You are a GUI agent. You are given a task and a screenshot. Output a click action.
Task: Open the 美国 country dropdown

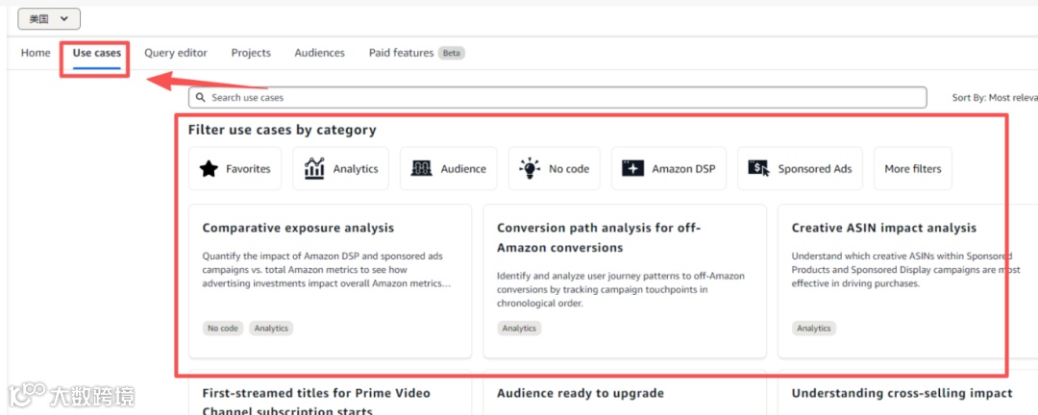(49, 19)
